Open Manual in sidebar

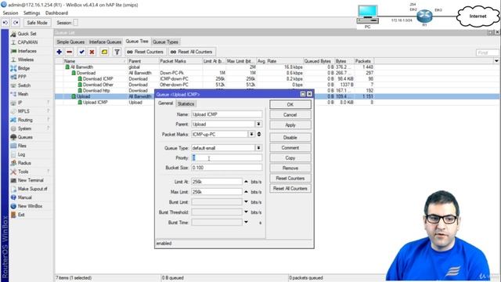[24, 197]
